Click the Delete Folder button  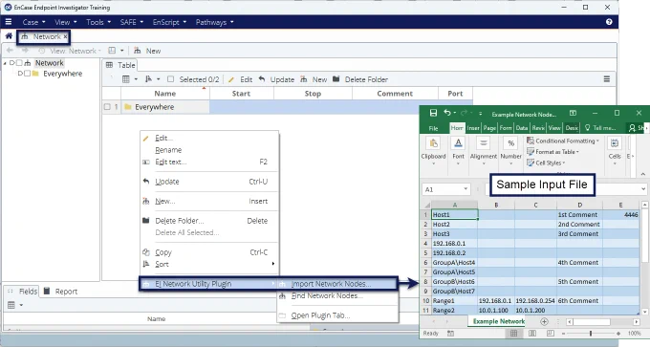360,79
